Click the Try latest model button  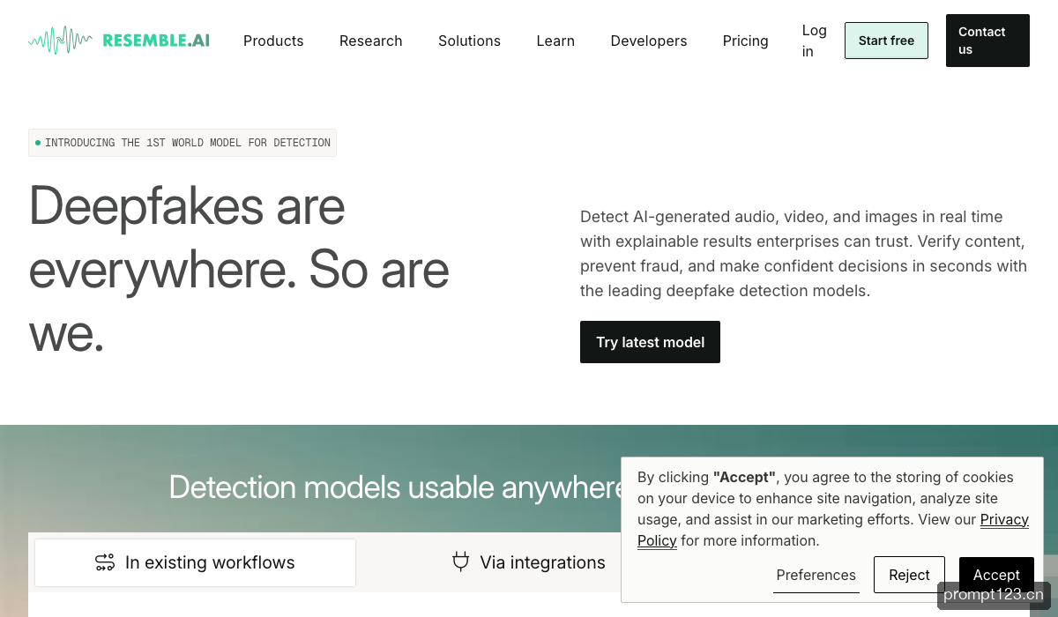coord(650,342)
